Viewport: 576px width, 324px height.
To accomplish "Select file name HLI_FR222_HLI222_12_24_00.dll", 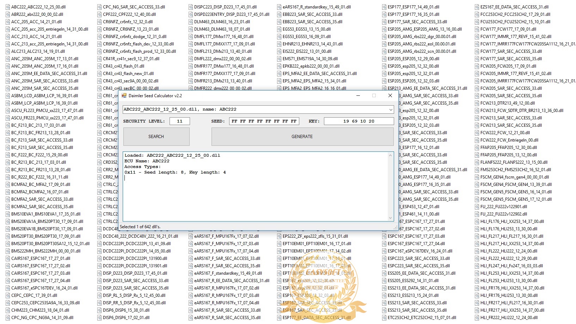I will point(509,317).
